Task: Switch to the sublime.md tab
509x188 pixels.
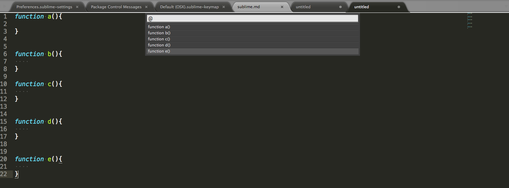Action: pyautogui.click(x=249, y=7)
